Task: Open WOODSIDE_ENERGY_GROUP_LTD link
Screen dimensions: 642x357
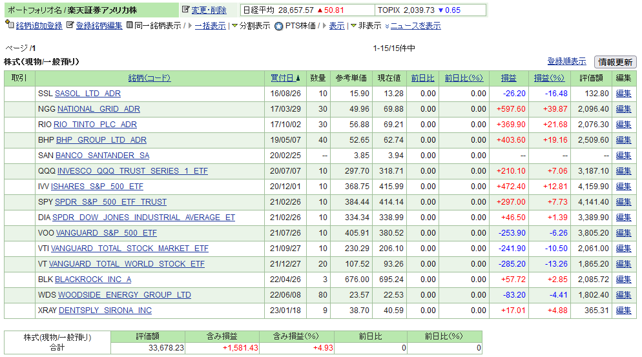Action: point(125,295)
